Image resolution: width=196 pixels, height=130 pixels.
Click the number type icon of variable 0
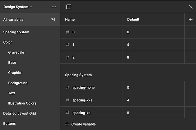pos(68,32)
